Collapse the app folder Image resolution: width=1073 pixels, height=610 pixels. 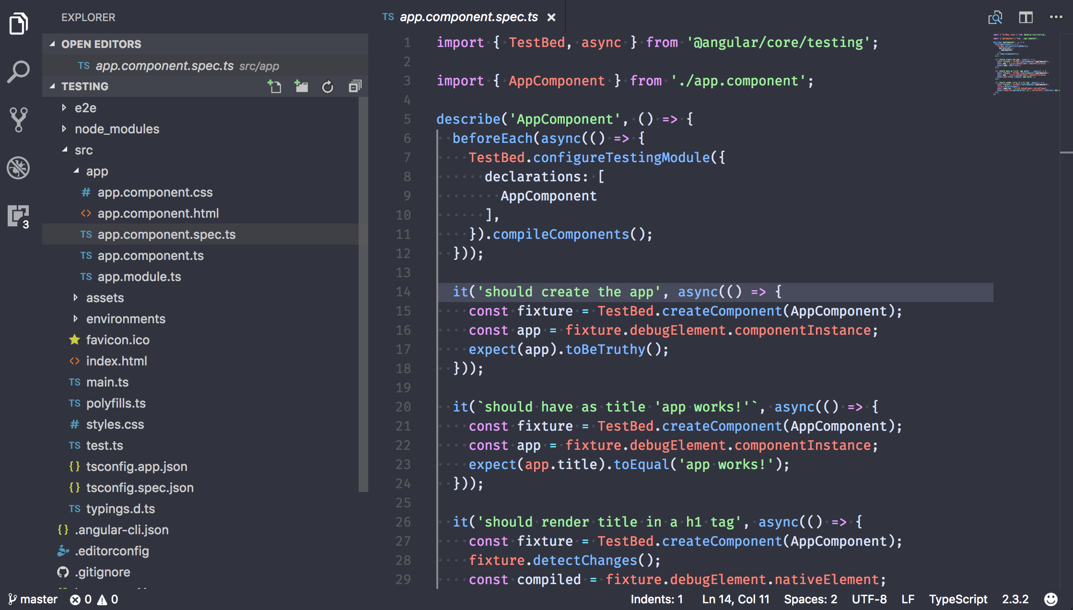click(76, 171)
